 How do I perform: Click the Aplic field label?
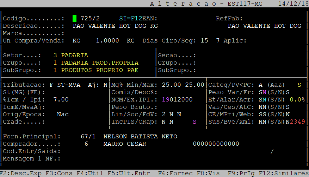[235, 41]
